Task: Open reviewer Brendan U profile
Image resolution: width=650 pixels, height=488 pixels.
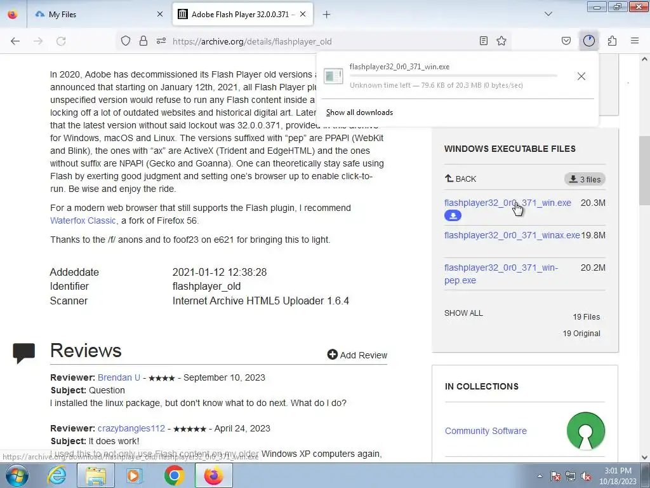Action: (119, 377)
